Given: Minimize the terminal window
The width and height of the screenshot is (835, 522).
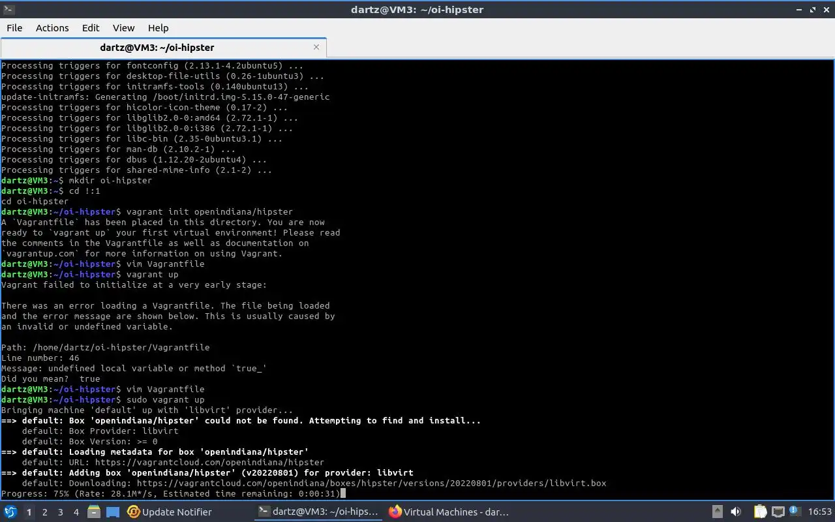Looking at the screenshot, I should click(799, 10).
